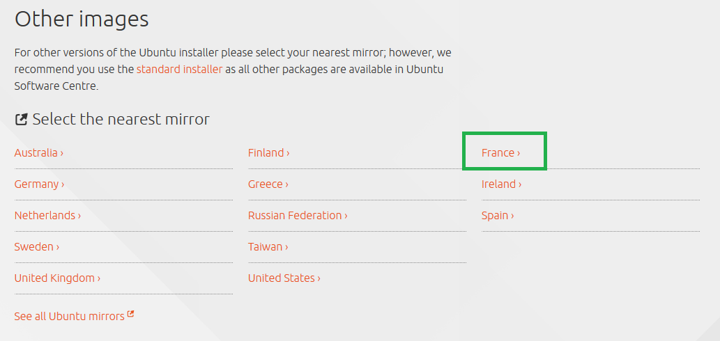Select the France mirror
Viewport: 720px width, 341px height.
tap(500, 152)
